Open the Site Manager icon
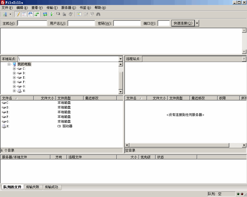Viewport: 247px width, 197px height. click(5, 14)
